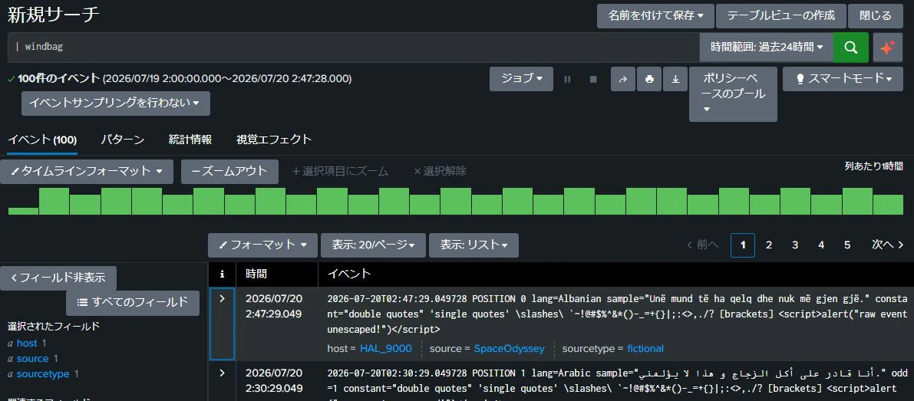914x401 pixels.
Task: Open the フォーマット dropdown
Action: tap(262, 245)
